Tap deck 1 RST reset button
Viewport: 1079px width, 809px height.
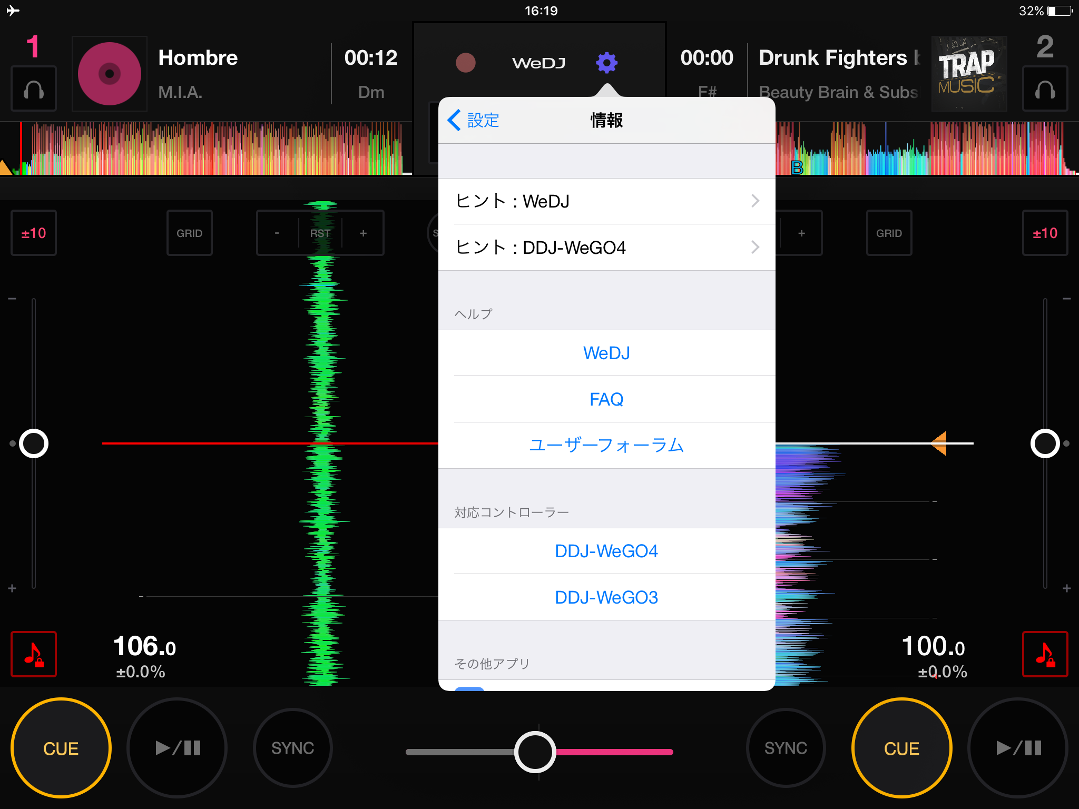point(320,233)
